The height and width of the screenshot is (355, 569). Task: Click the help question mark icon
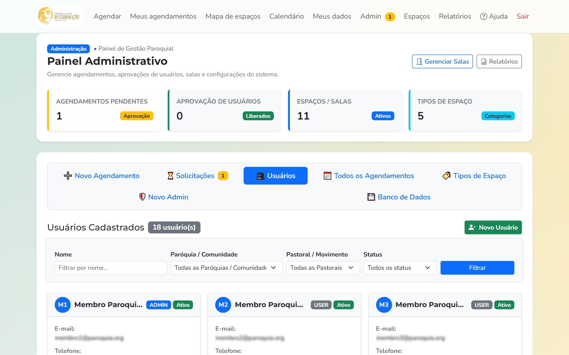483,17
